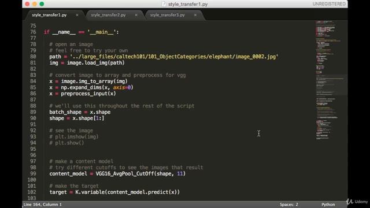Click the green zoom window button
The height and width of the screenshot is (208, 370).
tap(42, 4)
